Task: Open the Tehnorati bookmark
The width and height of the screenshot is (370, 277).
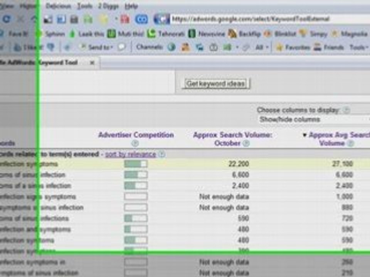Action: [x=166, y=34]
